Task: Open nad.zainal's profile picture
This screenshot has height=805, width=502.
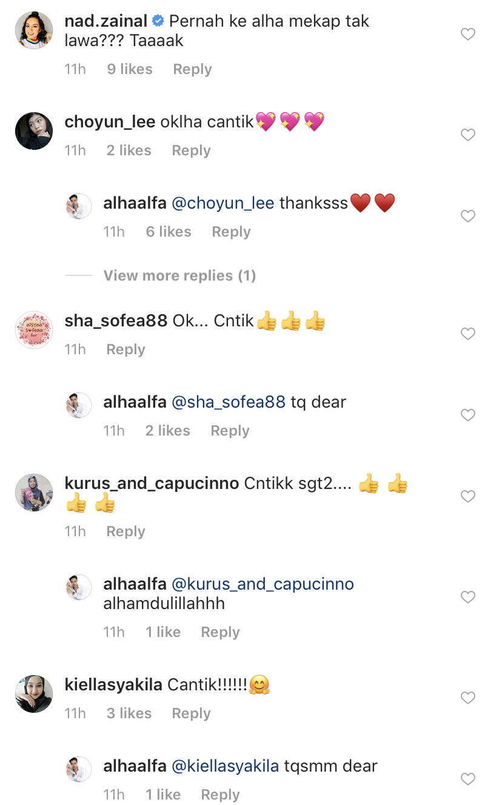Action: click(34, 30)
